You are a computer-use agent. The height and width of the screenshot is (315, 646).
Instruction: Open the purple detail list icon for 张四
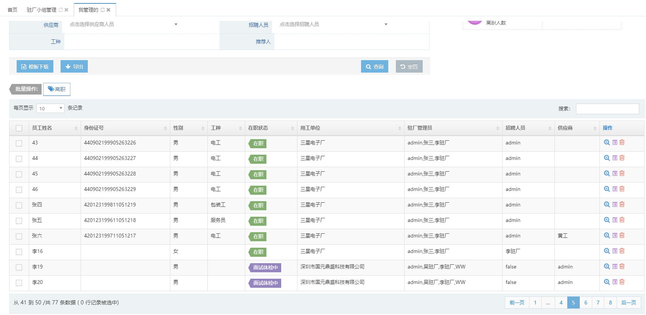[615, 205]
